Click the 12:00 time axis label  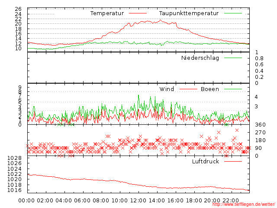[x=138, y=201]
